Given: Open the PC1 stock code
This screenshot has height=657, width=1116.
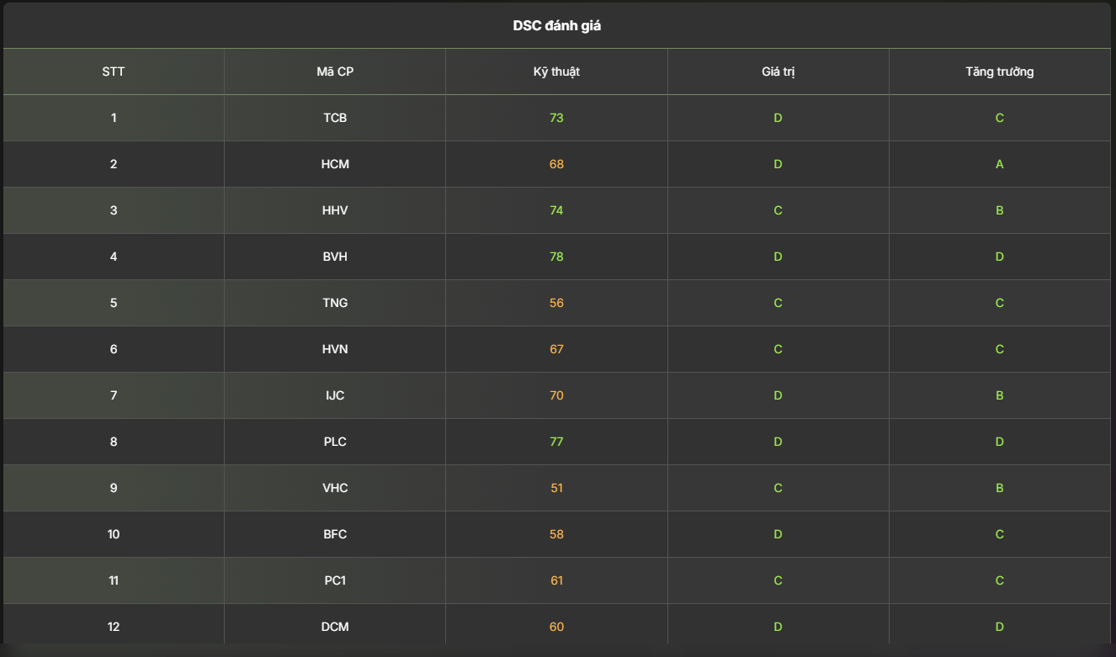Looking at the screenshot, I should click(x=335, y=580).
